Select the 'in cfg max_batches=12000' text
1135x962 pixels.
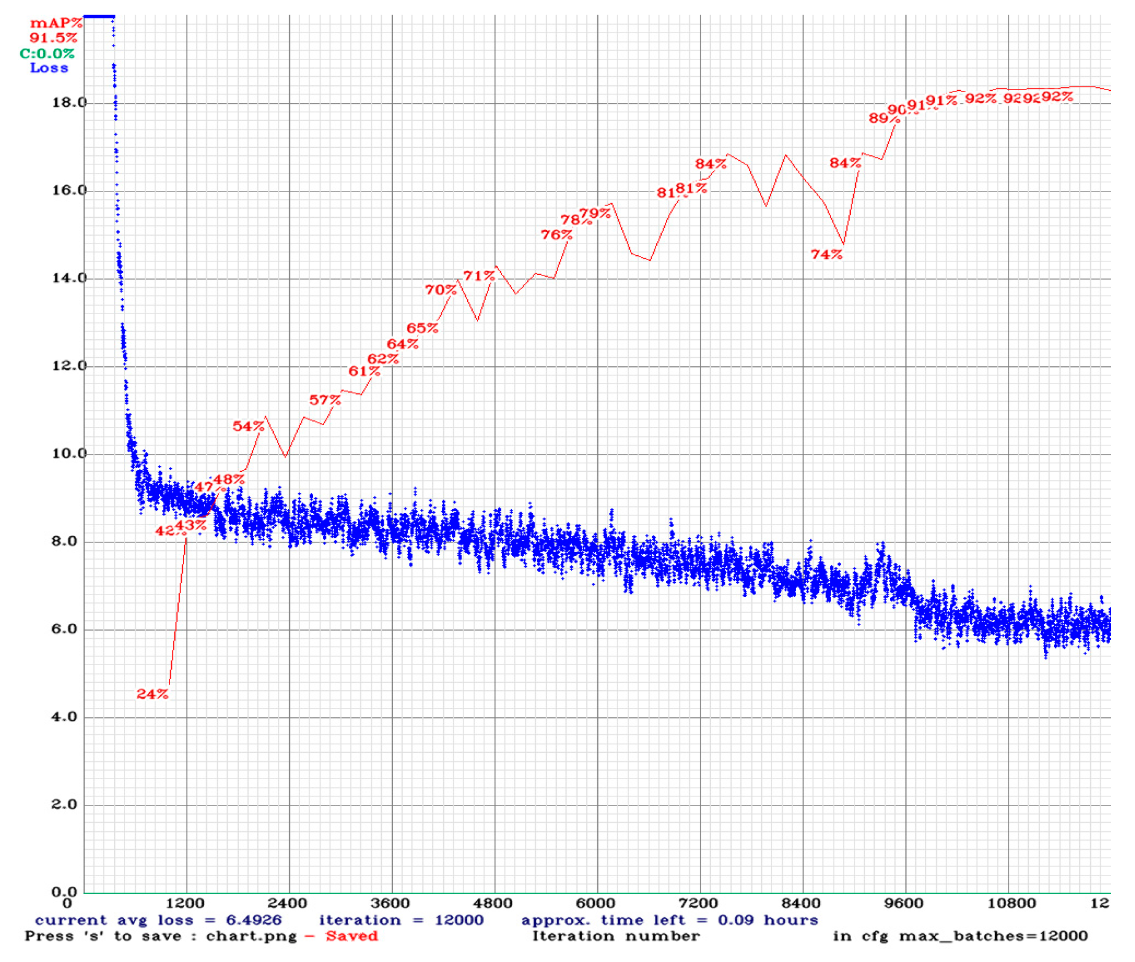click(x=960, y=936)
